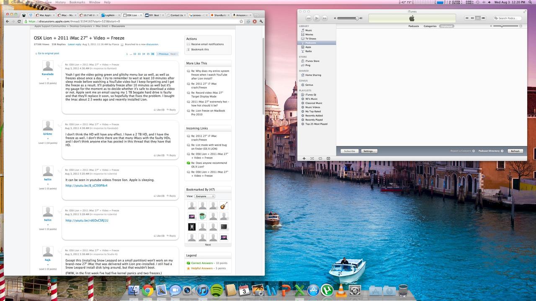The image size is (536, 301).
Task: Open Finder from the Dock
Action: pyautogui.click(x=133, y=290)
